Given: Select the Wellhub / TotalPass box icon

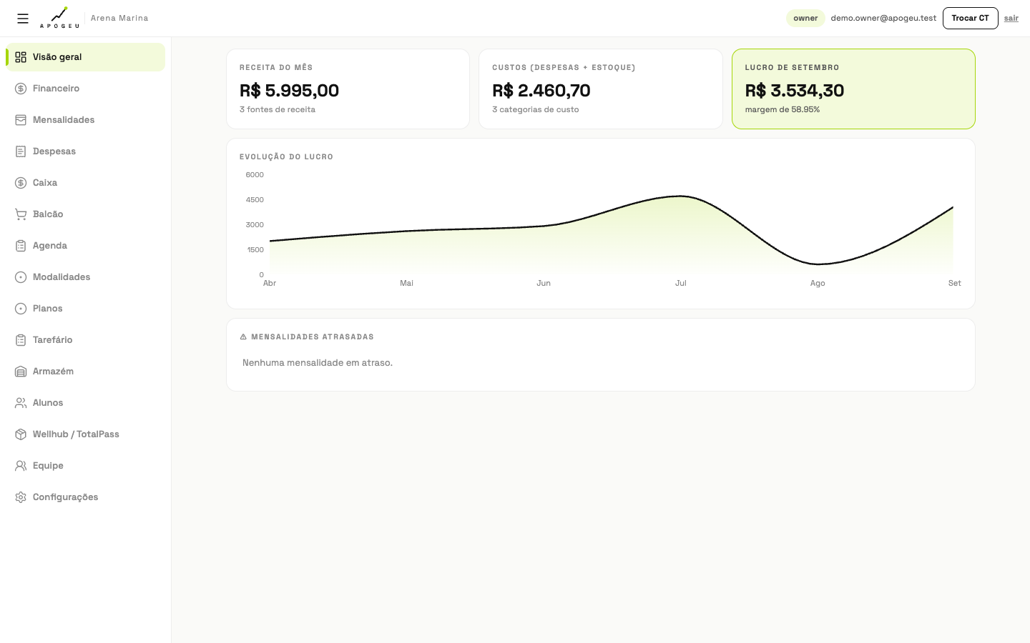Looking at the screenshot, I should point(21,434).
